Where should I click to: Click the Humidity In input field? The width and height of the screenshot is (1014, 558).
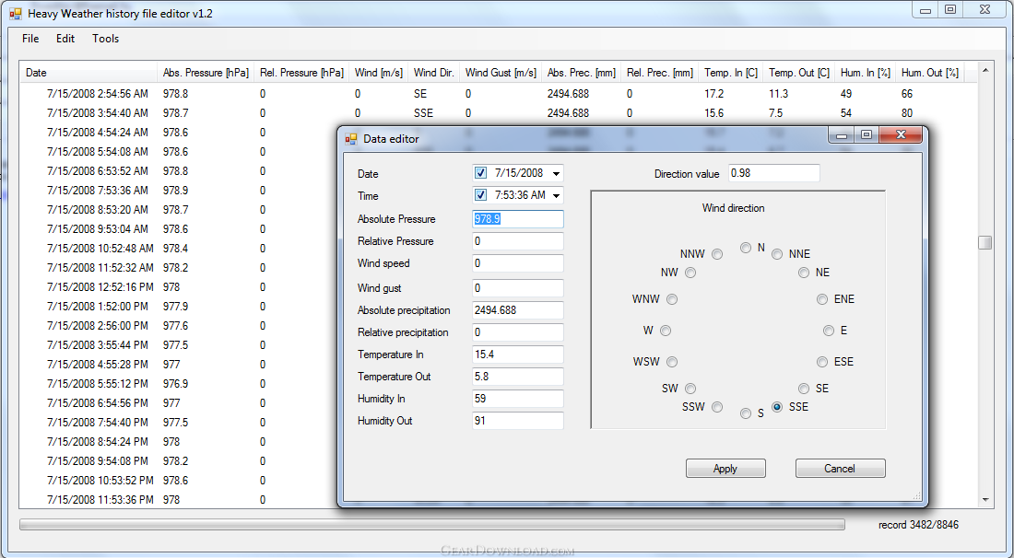(518, 399)
